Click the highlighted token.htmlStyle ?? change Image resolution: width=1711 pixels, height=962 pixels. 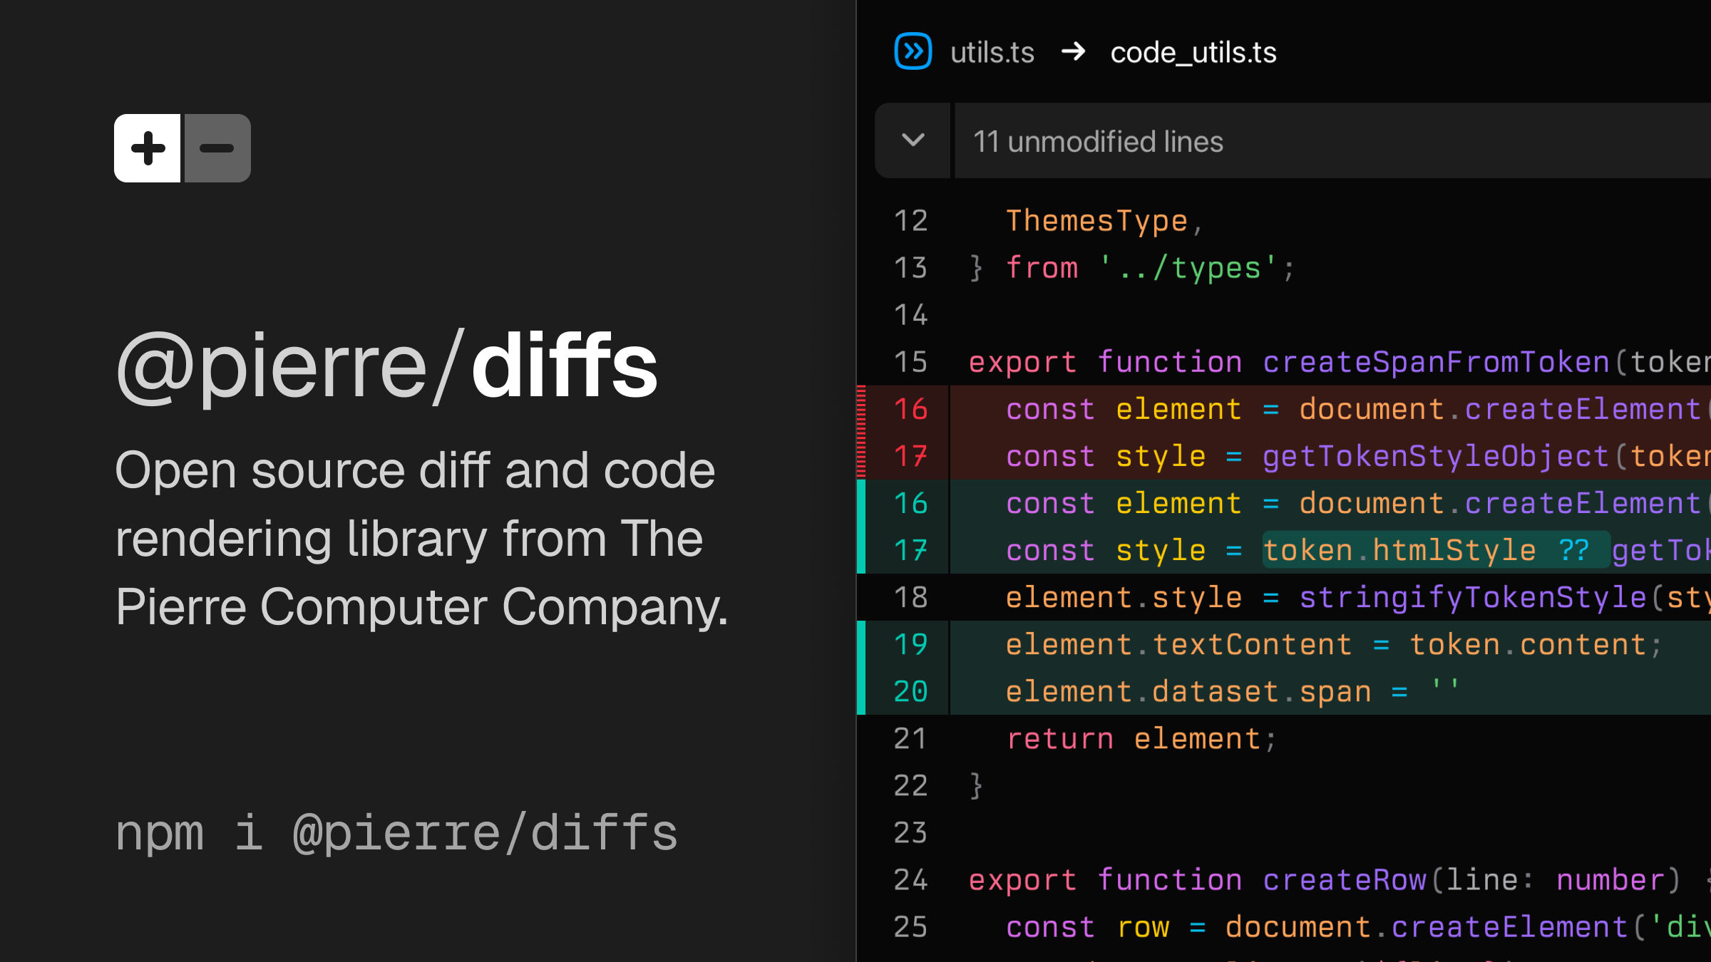[x=1434, y=549]
